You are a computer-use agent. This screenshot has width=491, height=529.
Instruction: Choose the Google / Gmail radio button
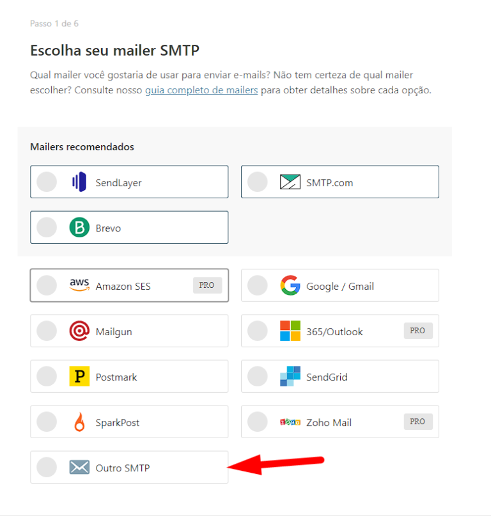coord(258,286)
